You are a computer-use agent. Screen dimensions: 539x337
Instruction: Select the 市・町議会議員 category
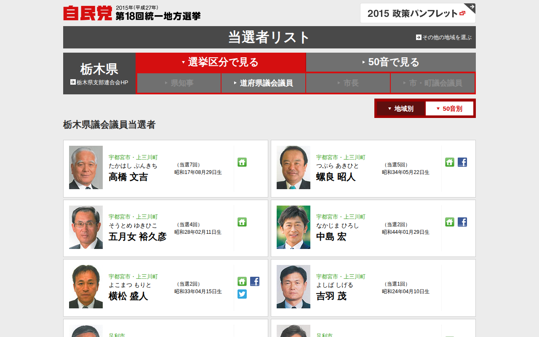click(x=432, y=83)
